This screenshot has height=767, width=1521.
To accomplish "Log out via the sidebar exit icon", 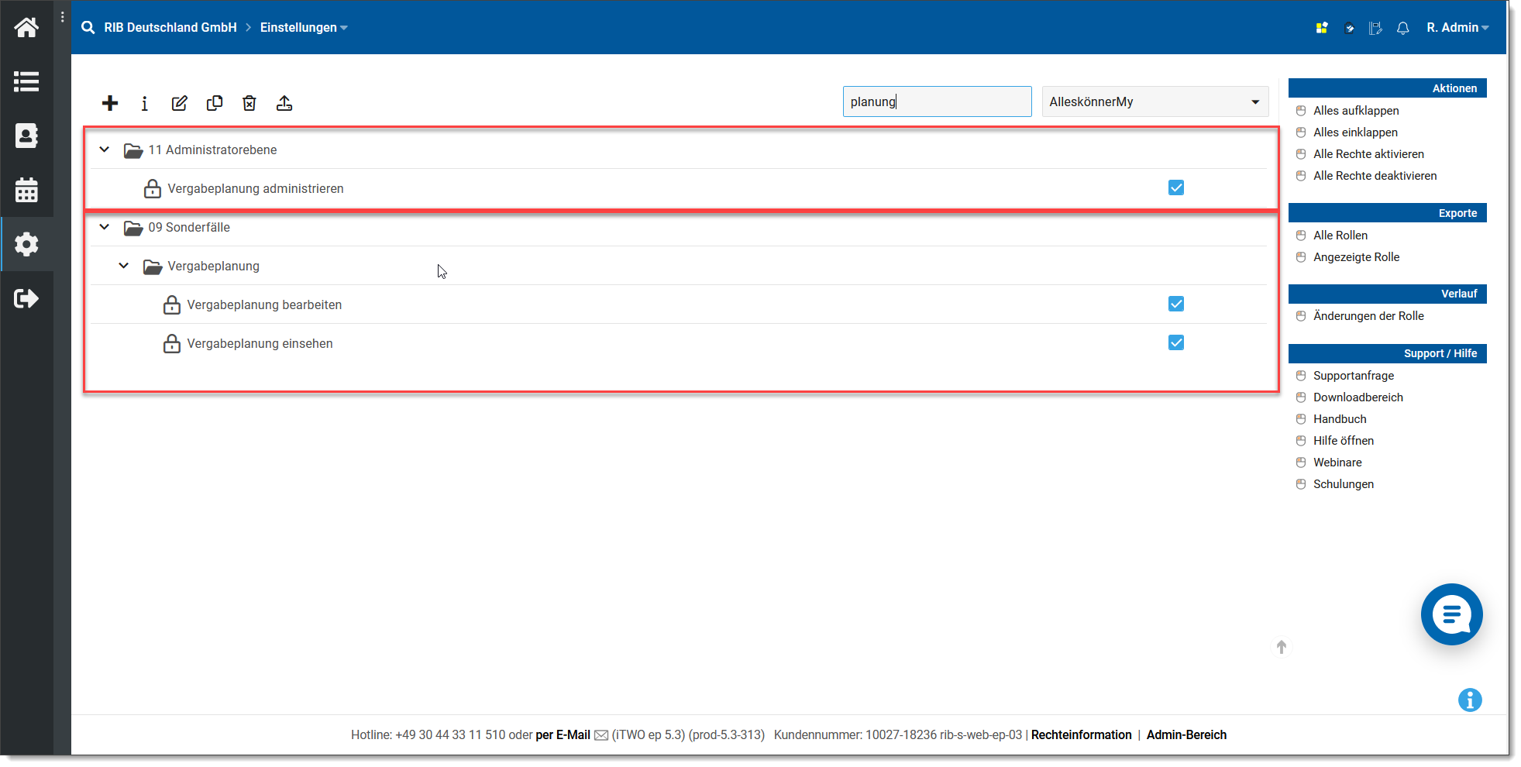I will pos(26,298).
